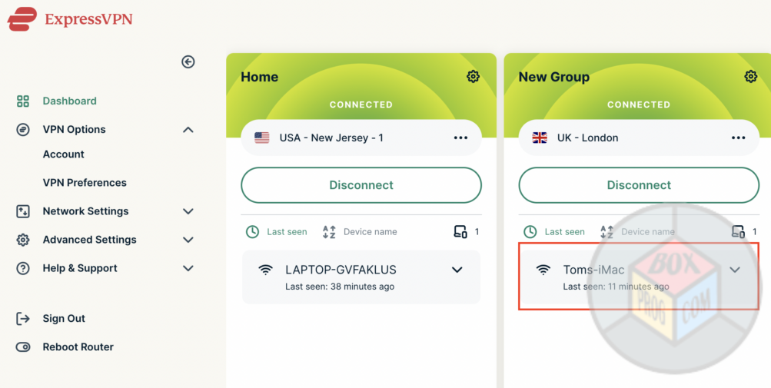Image resolution: width=771 pixels, height=388 pixels.
Task: Click Reboot Router in the sidebar
Action: click(x=78, y=347)
